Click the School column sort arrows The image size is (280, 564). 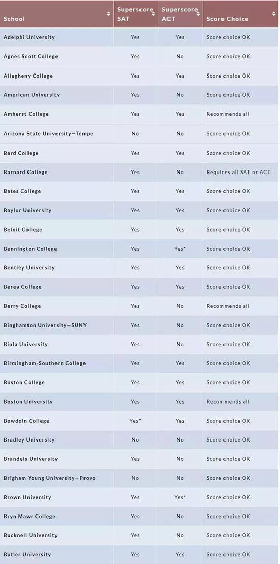click(x=109, y=14)
